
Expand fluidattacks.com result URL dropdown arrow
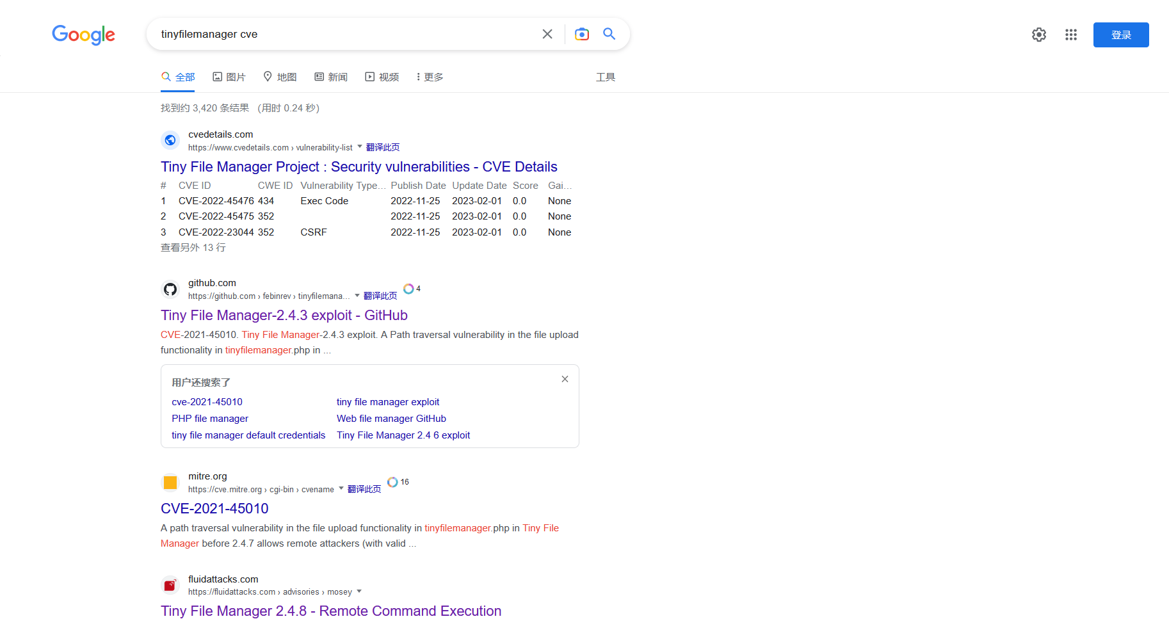(359, 591)
